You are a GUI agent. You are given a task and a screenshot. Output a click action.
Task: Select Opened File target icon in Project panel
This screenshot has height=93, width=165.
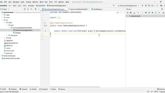pyautogui.click(x=25, y=9)
